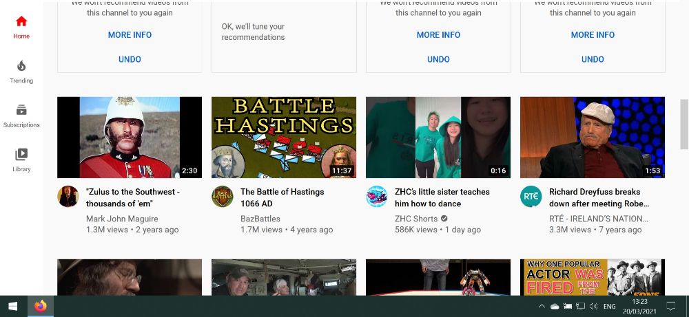Screen dimensions: 689x317
Task: Click "586K views • 1 day ago" text
Action: (x=438, y=230)
